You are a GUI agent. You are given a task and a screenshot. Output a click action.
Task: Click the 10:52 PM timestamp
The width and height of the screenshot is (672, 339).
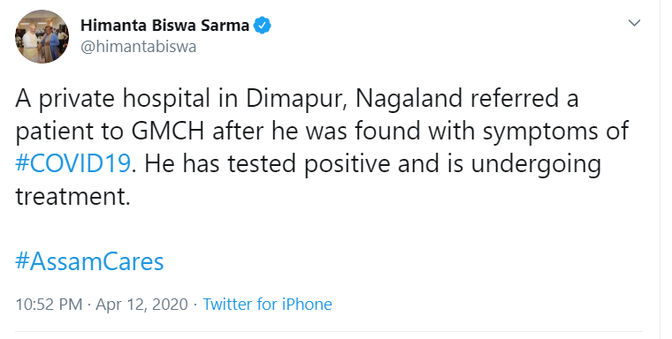(49, 305)
